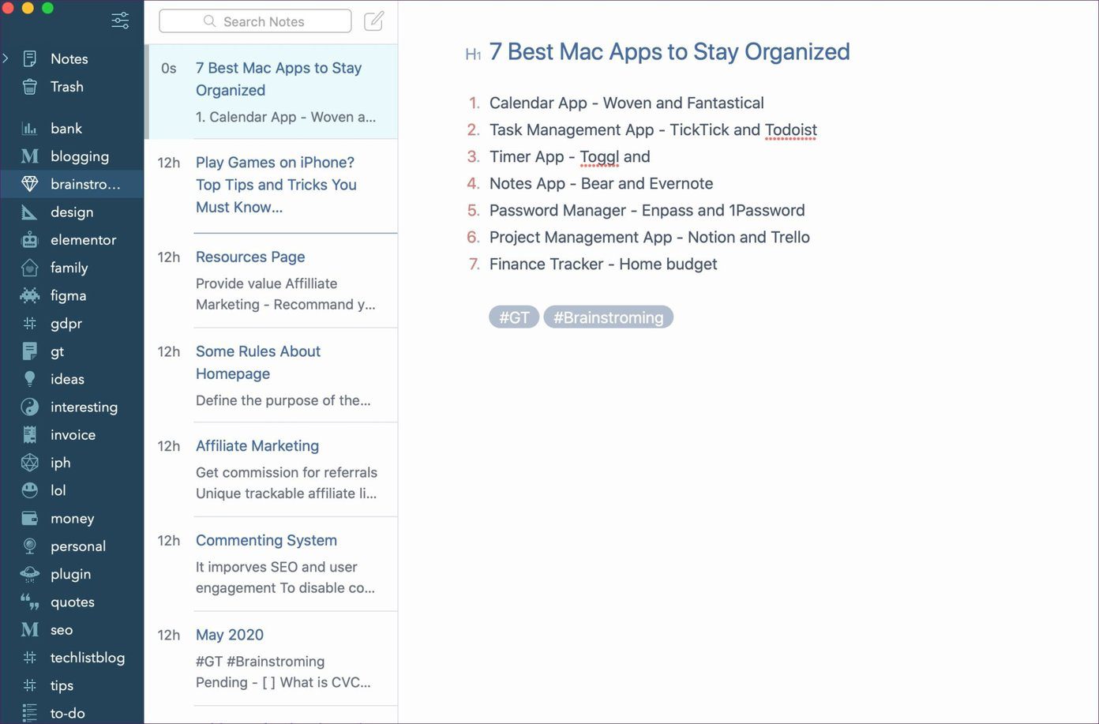The width and height of the screenshot is (1099, 724).
Task: Click the blogging tag M icon
Action: coord(30,156)
